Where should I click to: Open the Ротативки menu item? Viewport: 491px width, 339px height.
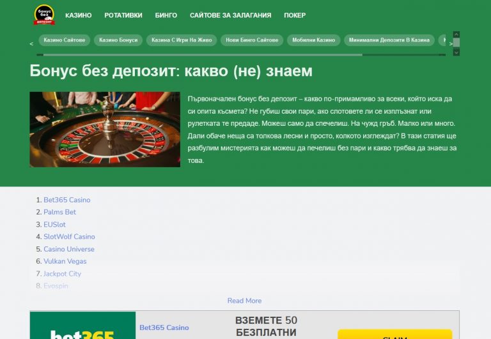123,15
